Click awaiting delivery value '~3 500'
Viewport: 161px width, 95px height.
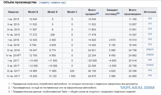[x=112, y=66]
